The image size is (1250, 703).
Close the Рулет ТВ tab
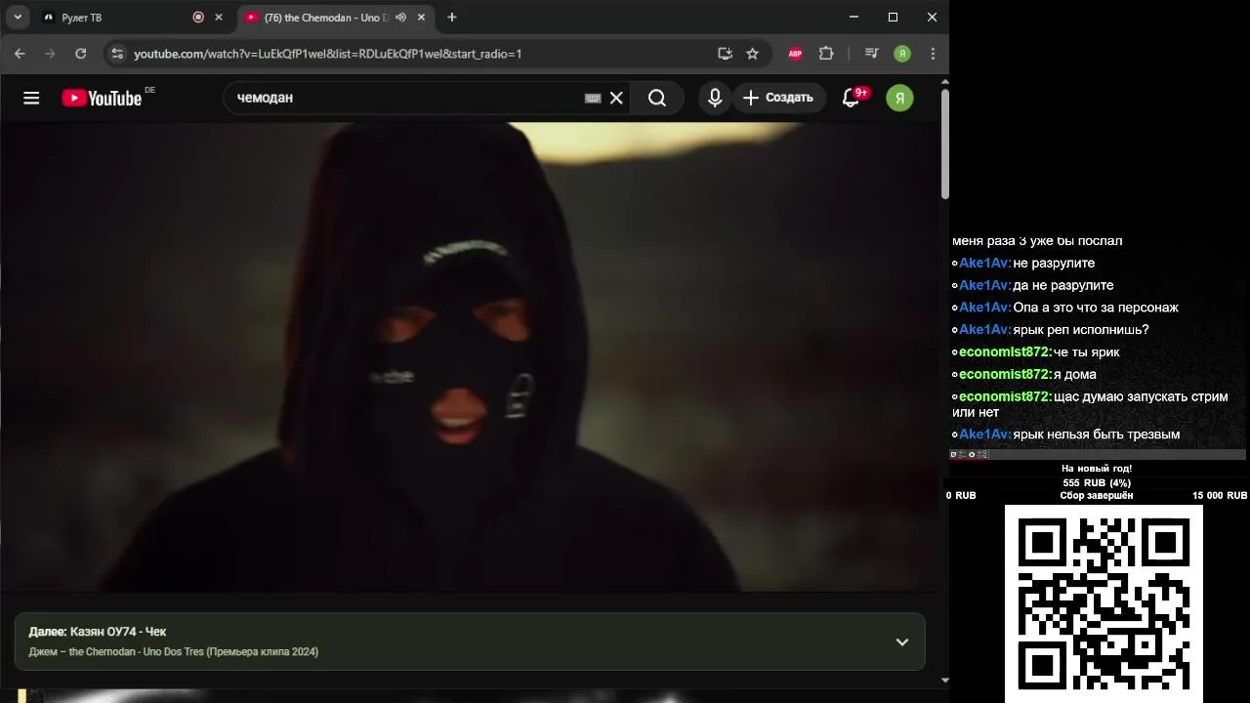coord(219,18)
